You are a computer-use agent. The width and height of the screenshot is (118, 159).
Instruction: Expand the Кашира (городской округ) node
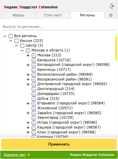[x=28, y=127]
